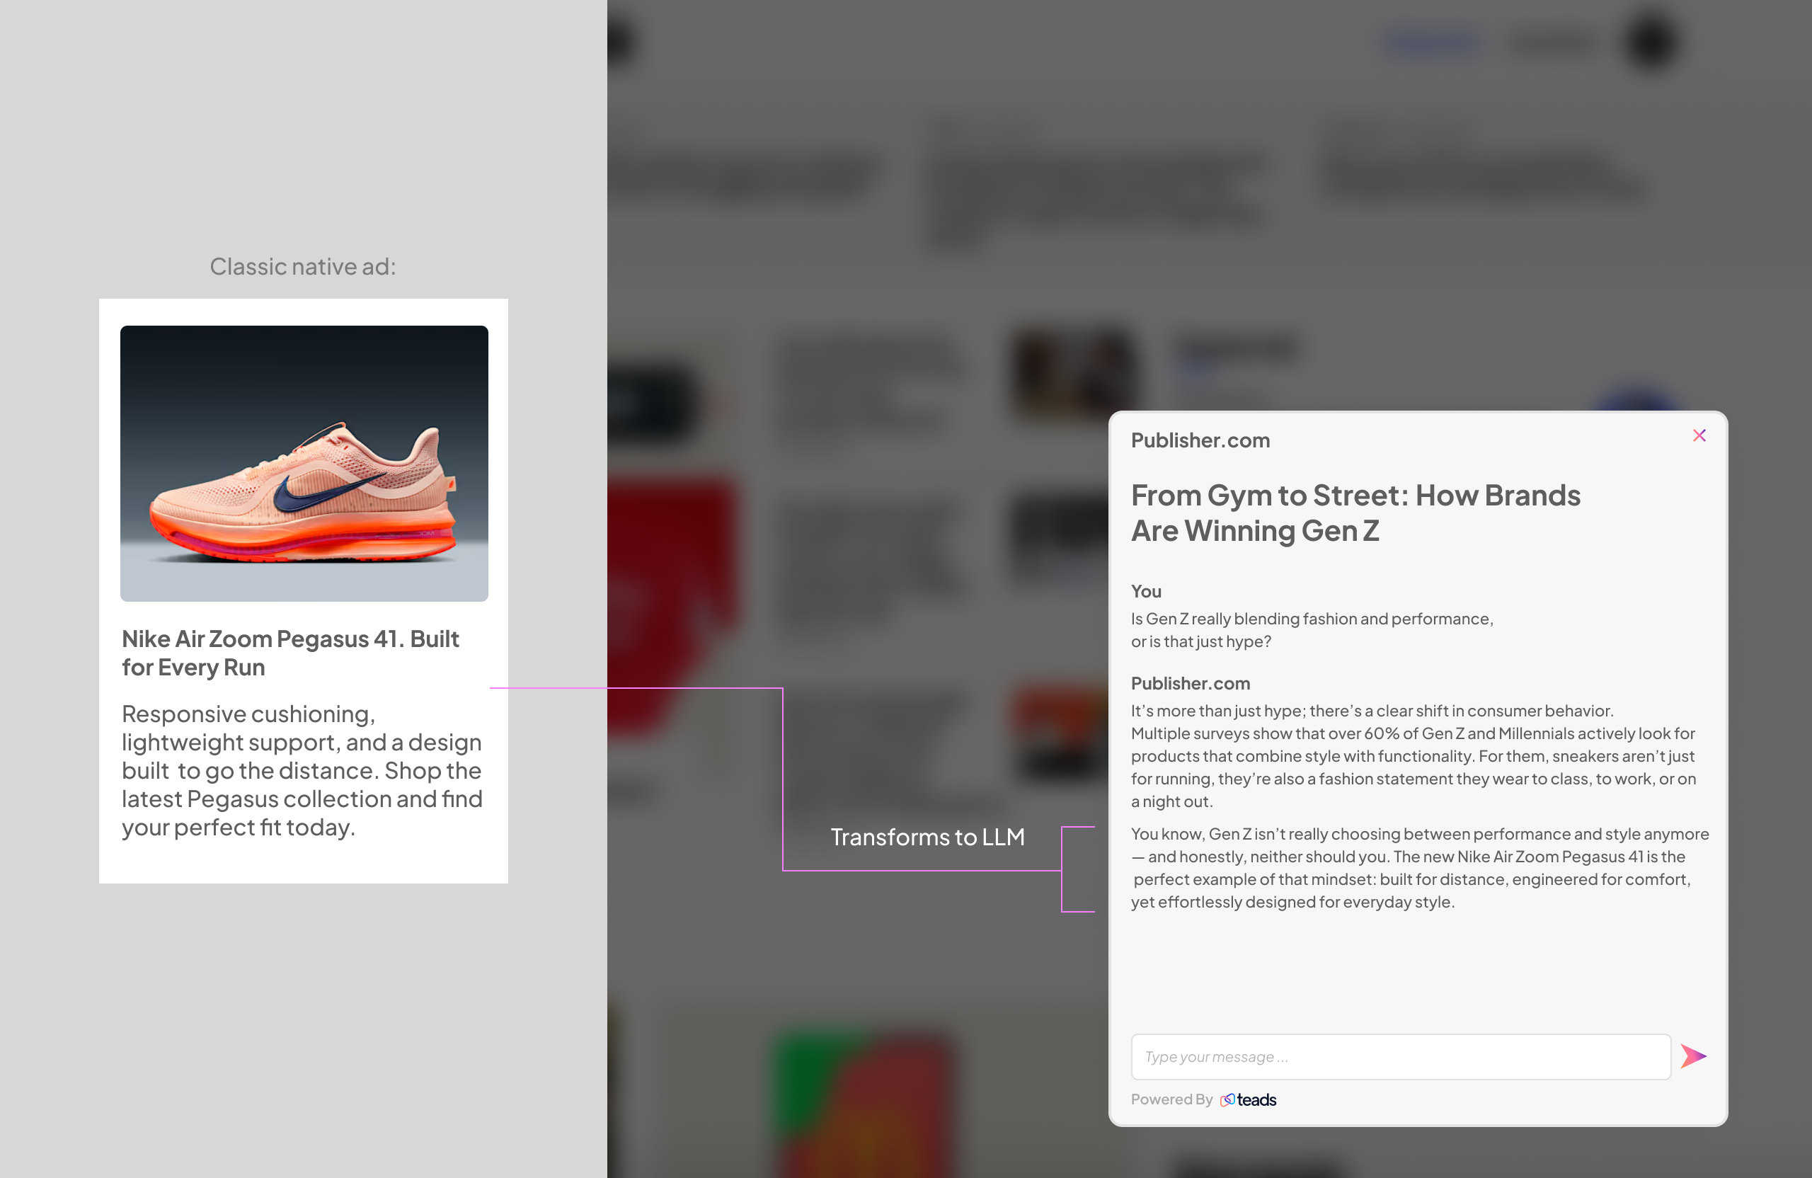The width and height of the screenshot is (1812, 1178).
Task: Click the close icon on the chat widget
Action: pos(1699,435)
